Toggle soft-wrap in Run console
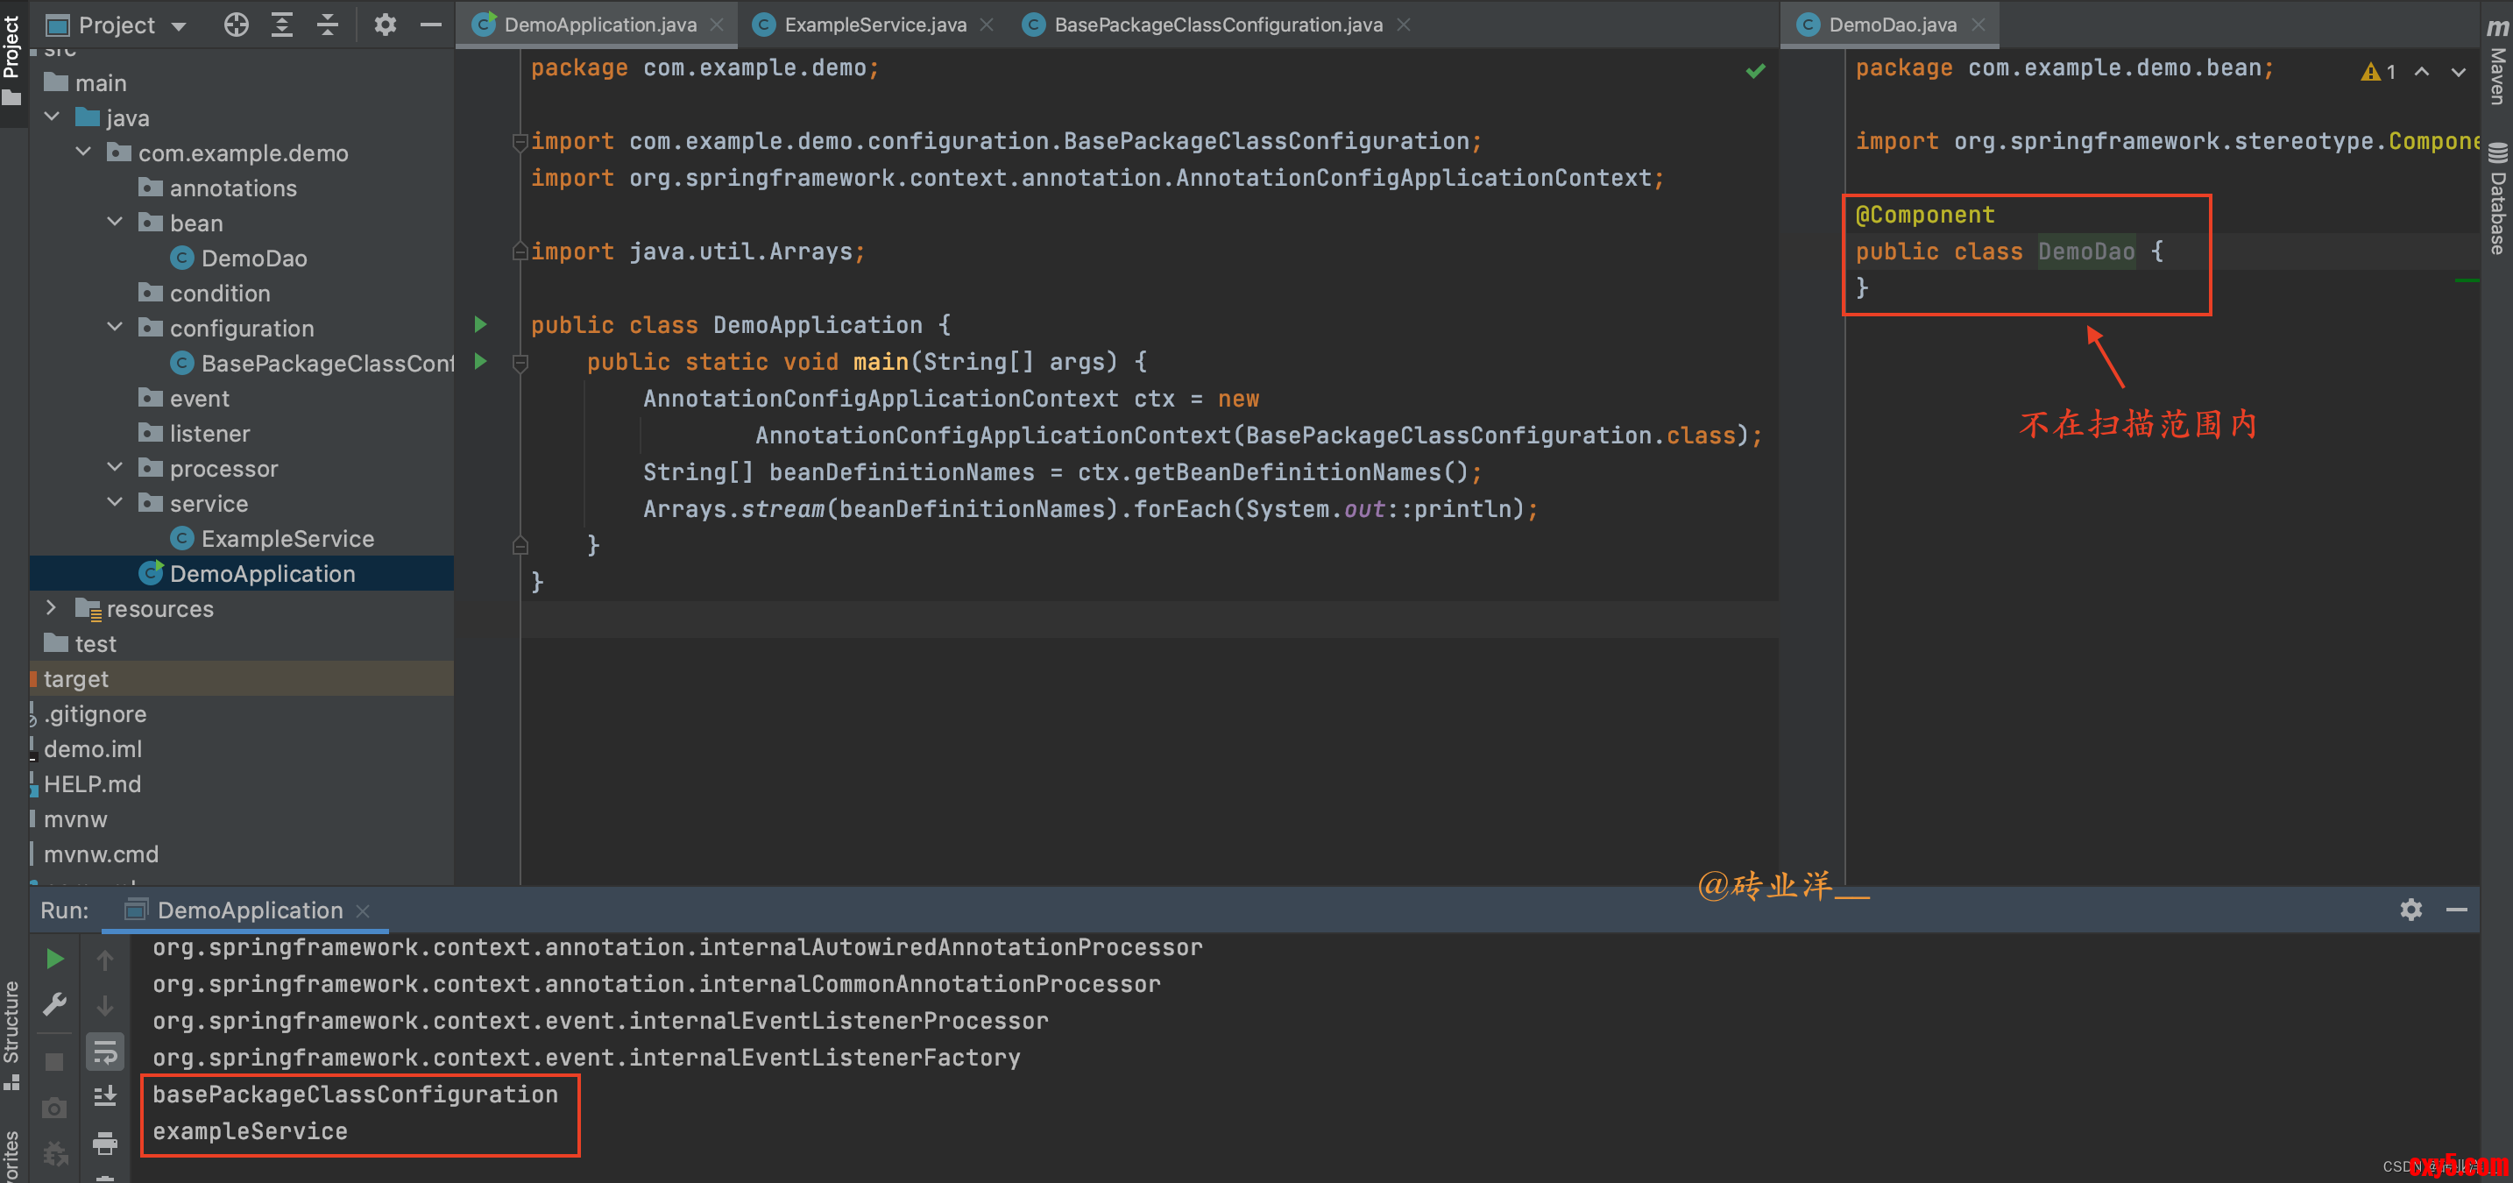Screen dimensions: 2513x1183 (x=105, y=1052)
